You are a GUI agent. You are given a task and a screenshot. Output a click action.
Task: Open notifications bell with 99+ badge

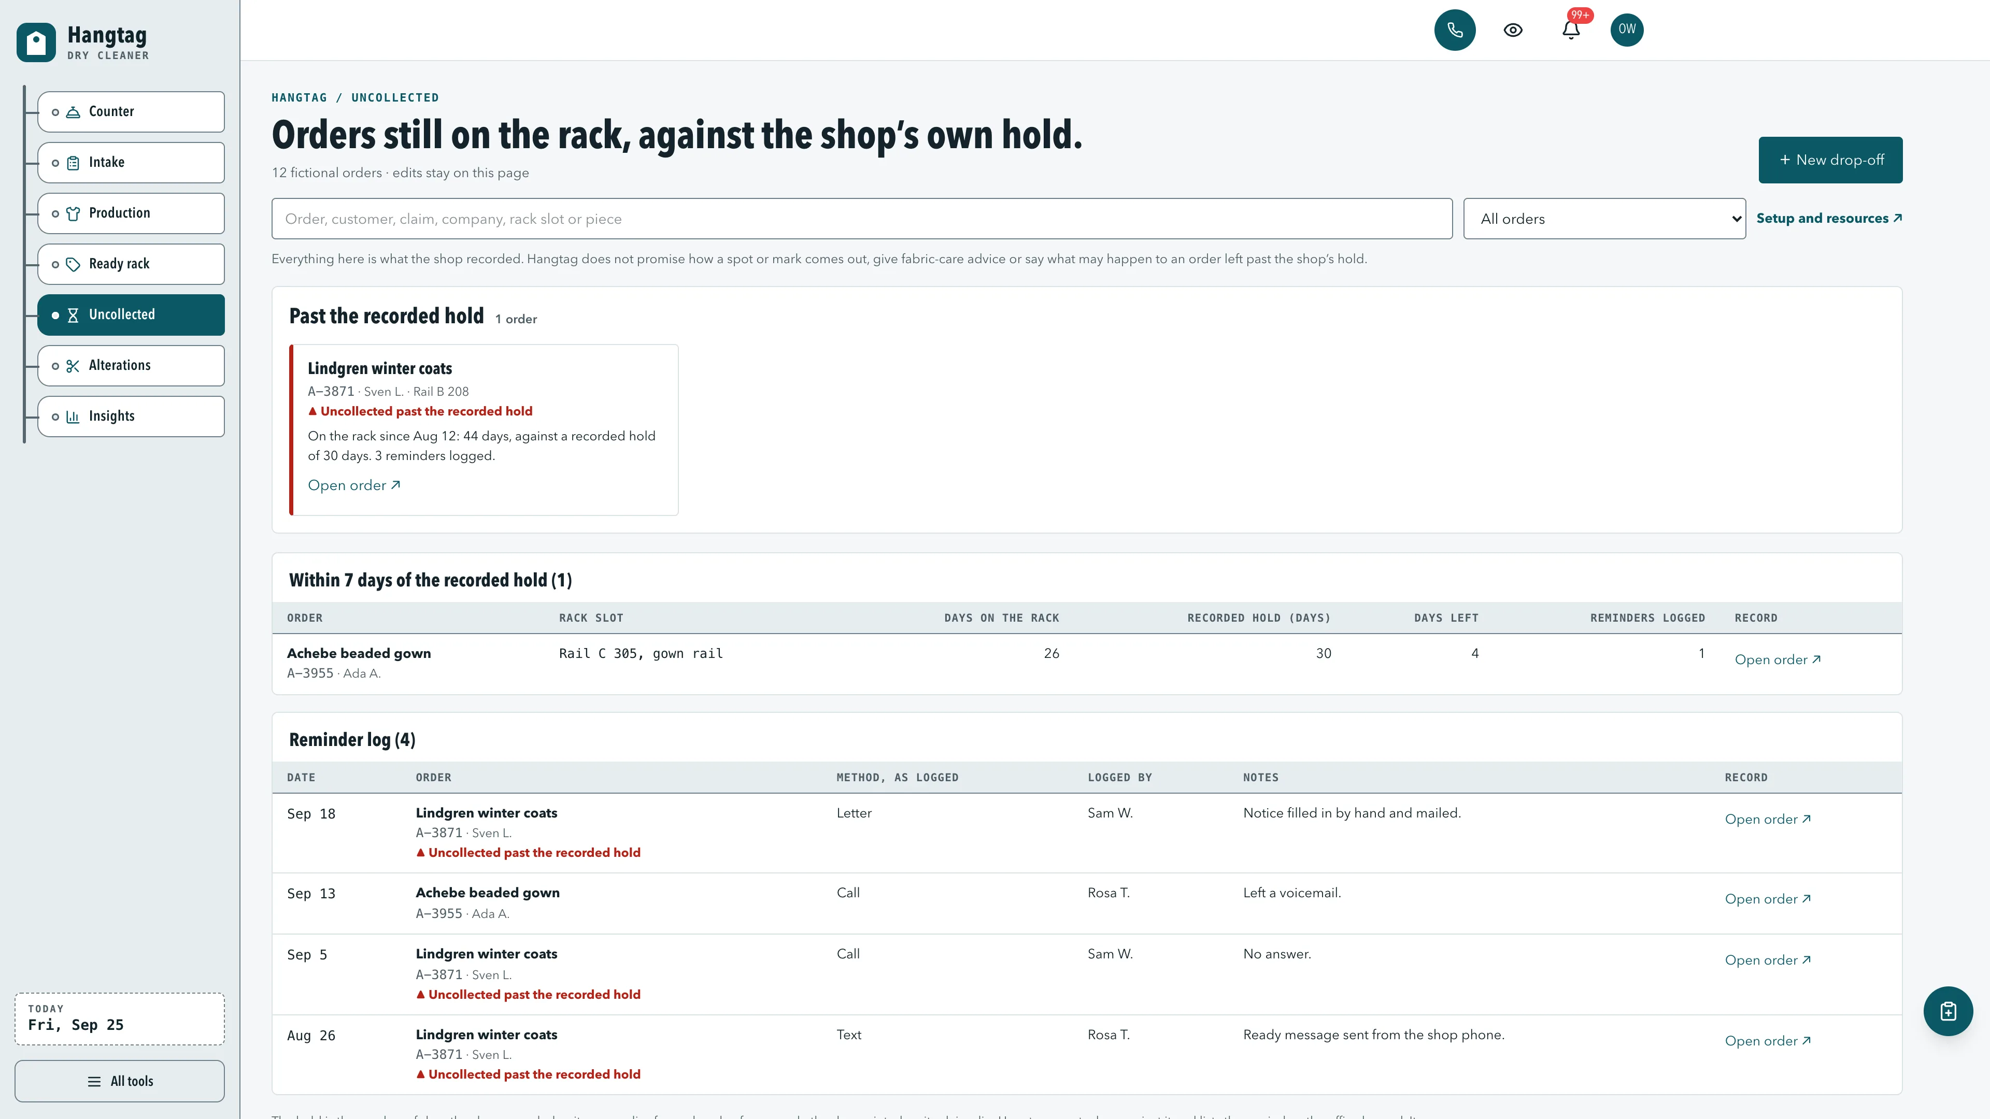1571,30
